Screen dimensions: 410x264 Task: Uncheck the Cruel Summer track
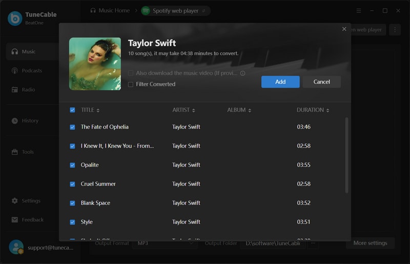click(x=72, y=184)
